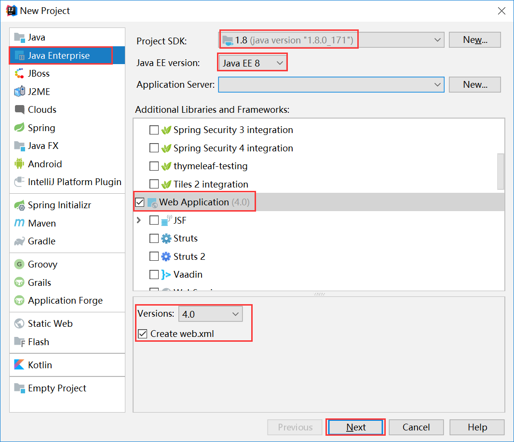Enable the Struts 2 checkbox
Image resolution: width=514 pixels, height=442 pixels.
154,256
